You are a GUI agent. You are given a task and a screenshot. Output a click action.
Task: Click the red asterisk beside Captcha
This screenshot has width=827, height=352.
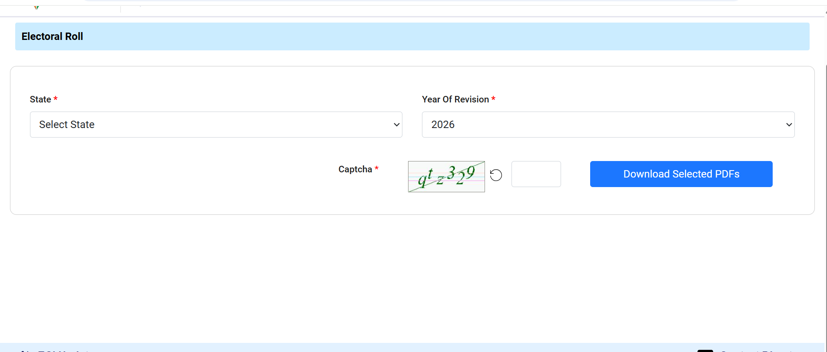click(377, 168)
